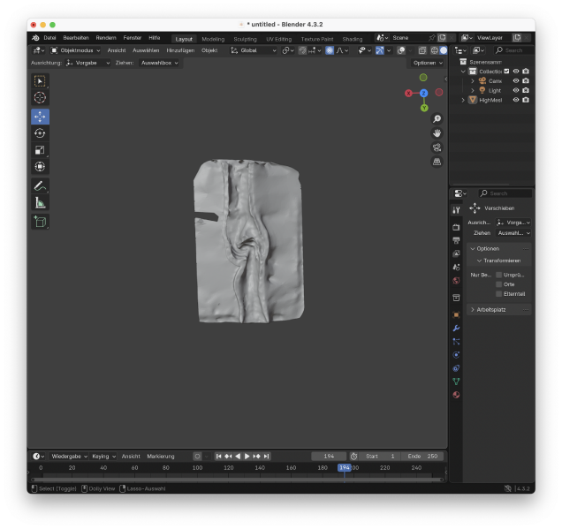
Task: Open the Markierung timeline menu
Action: pyautogui.click(x=161, y=457)
